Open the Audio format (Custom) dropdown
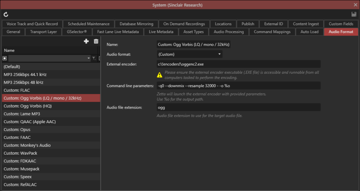360x191 pixels. (190, 54)
